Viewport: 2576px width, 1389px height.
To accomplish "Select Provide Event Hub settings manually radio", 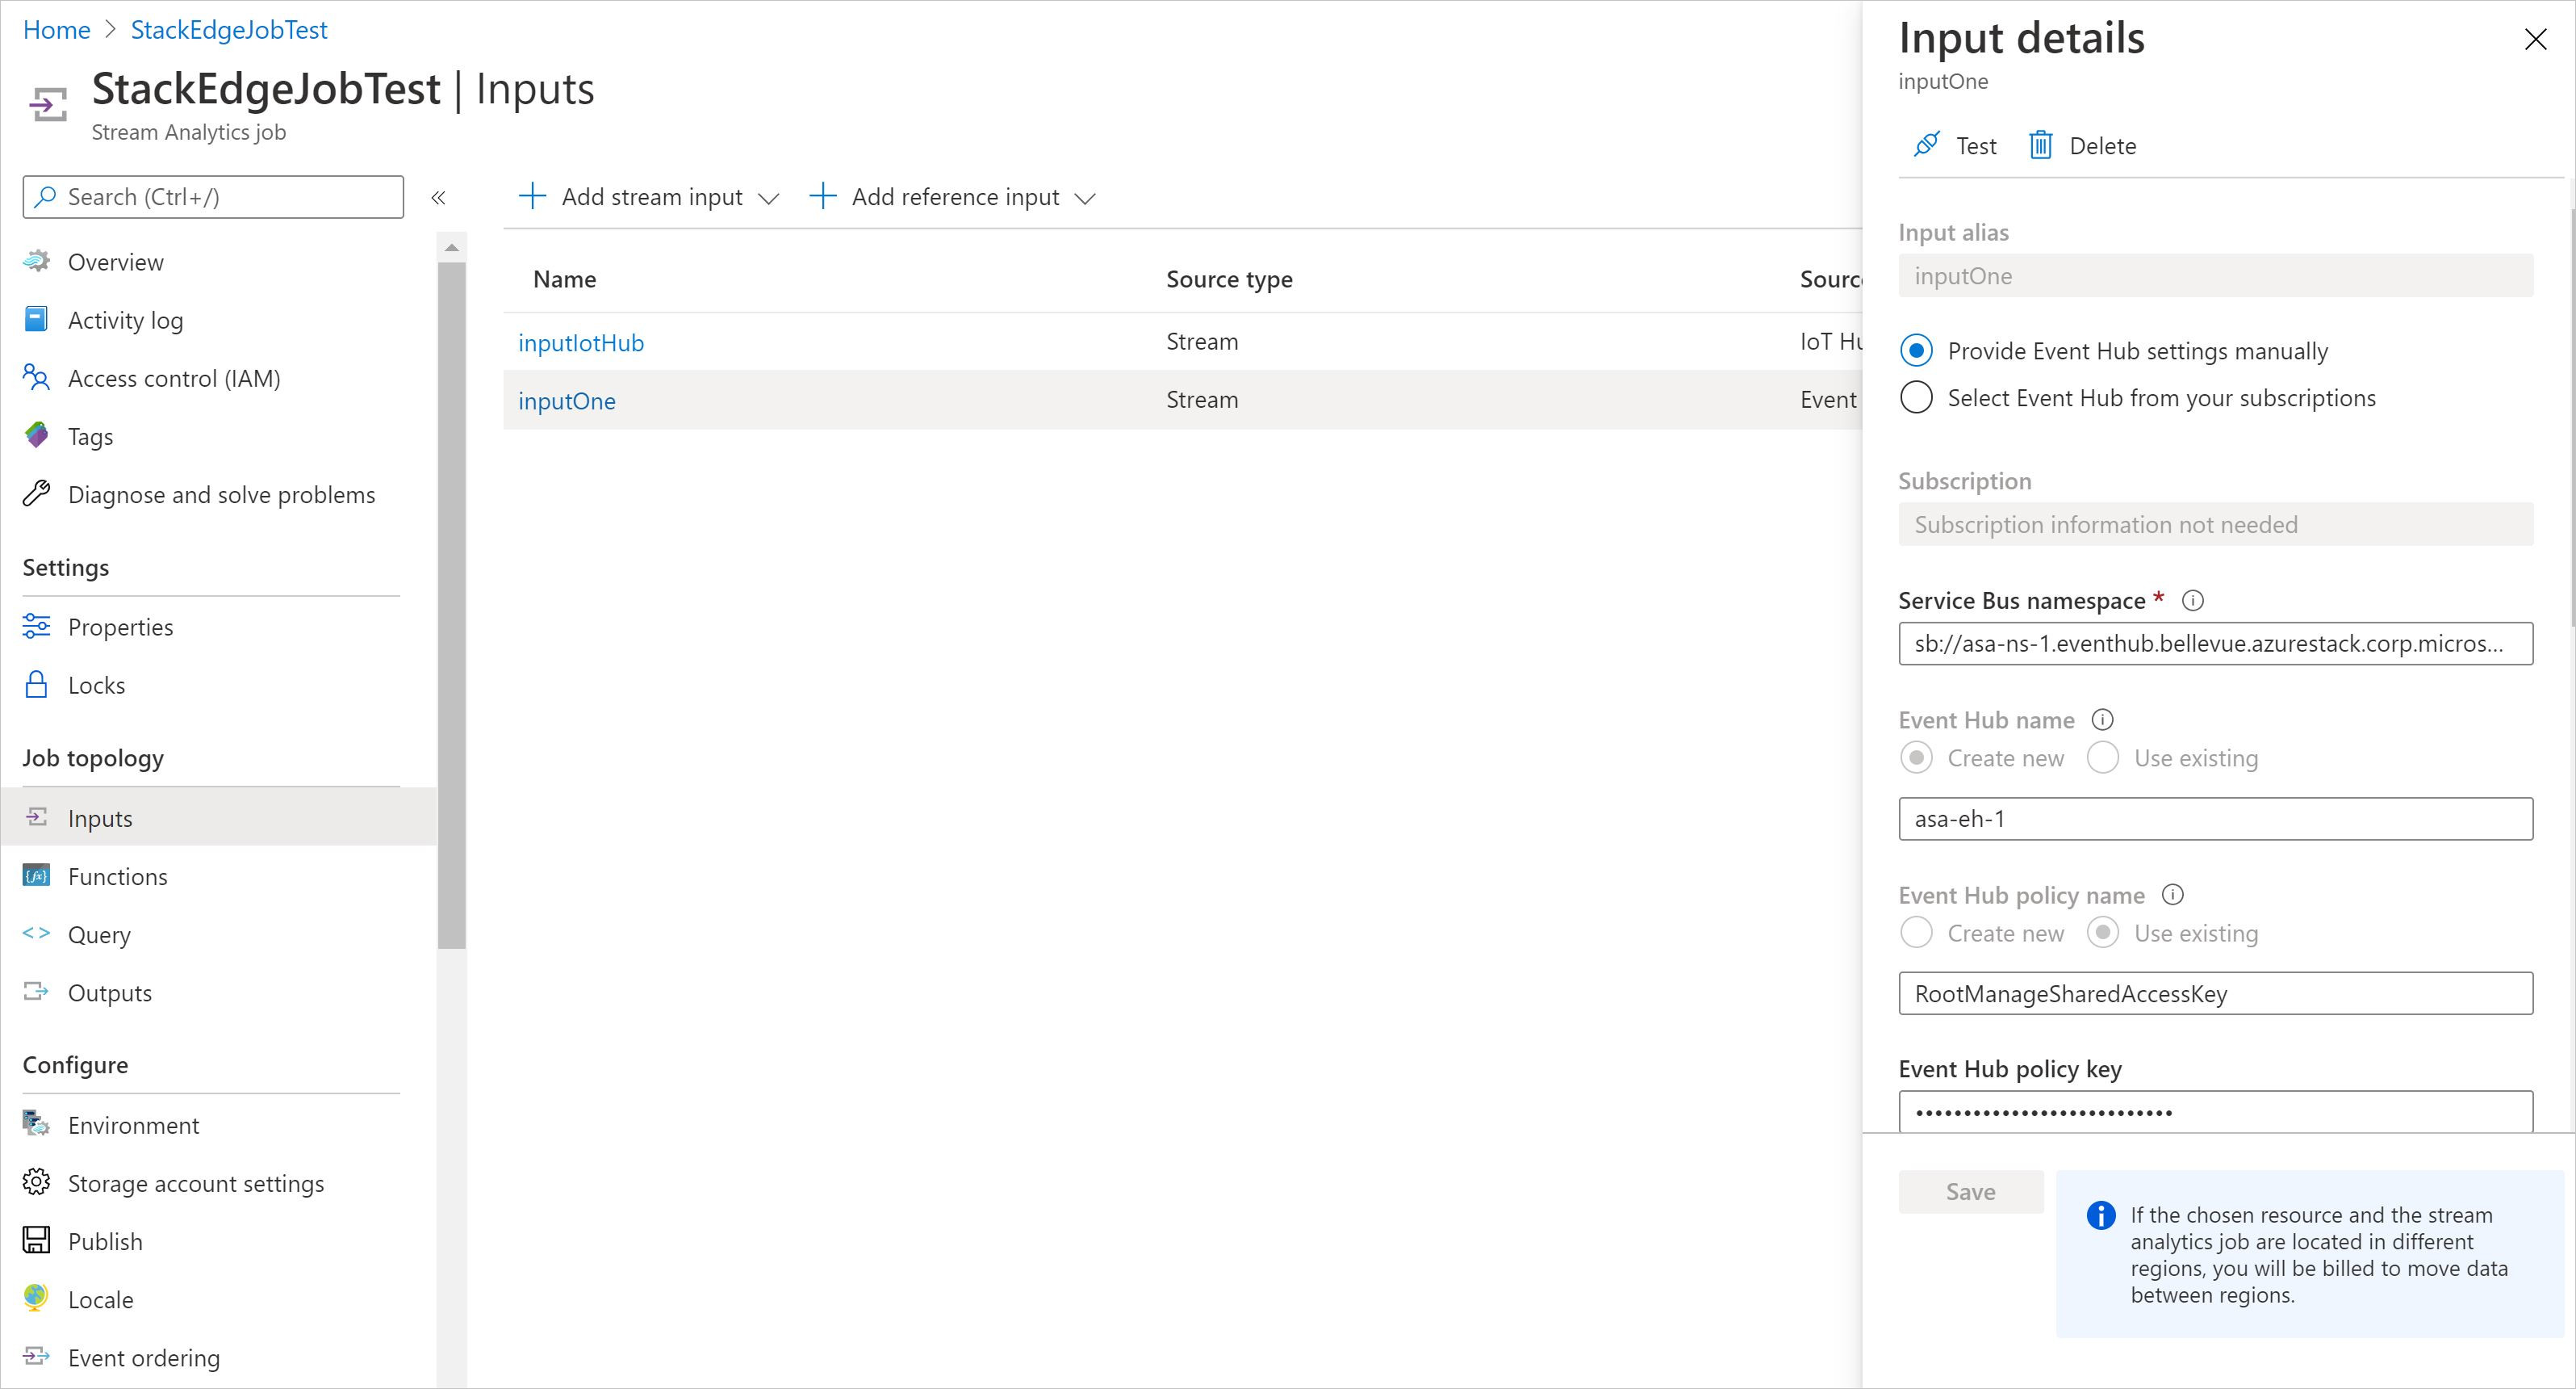I will (x=1916, y=351).
